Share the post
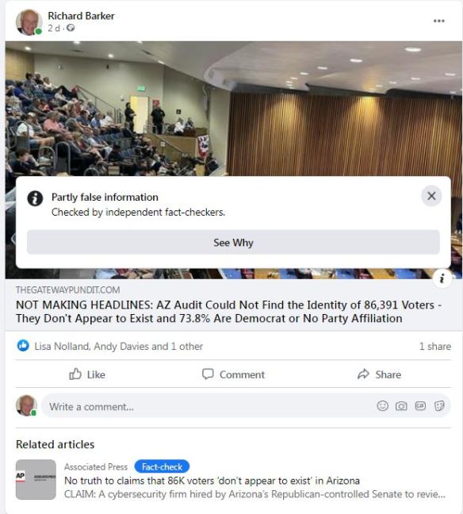The height and width of the screenshot is (514, 463). tap(379, 374)
